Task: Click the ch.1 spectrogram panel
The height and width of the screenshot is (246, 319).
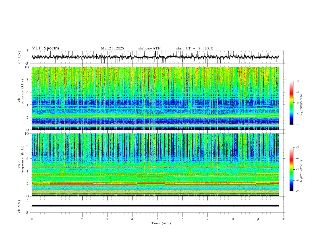Action: [155, 98]
